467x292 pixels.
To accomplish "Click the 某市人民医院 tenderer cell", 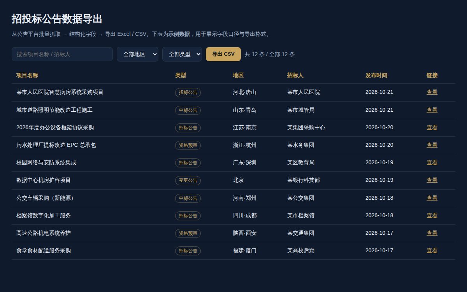I will pyautogui.click(x=304, y=92).
